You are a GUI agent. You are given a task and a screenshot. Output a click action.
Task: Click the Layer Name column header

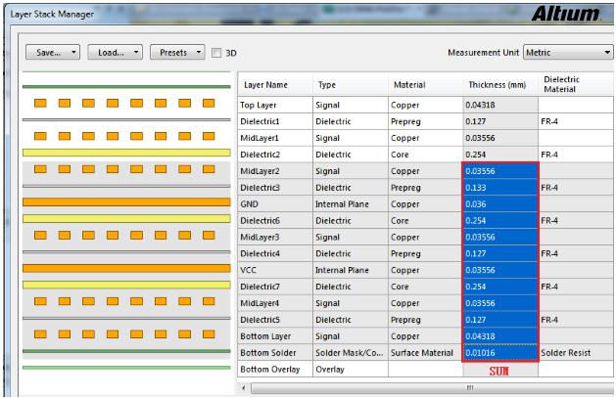265,85
